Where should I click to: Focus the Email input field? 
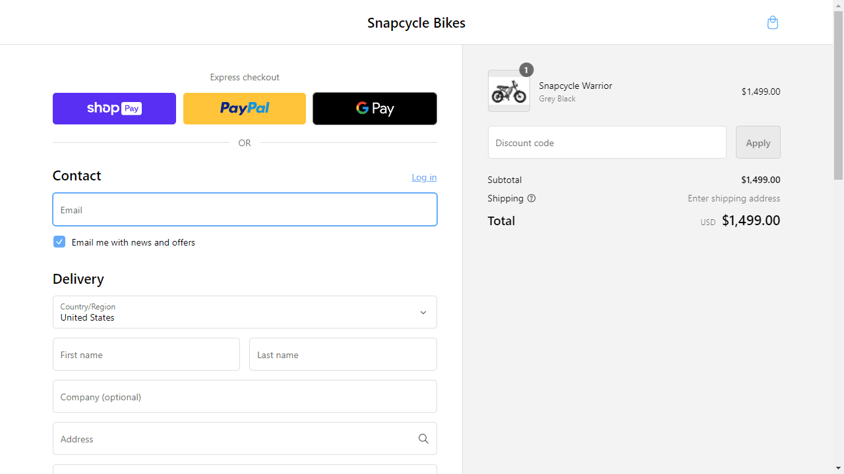245,209
